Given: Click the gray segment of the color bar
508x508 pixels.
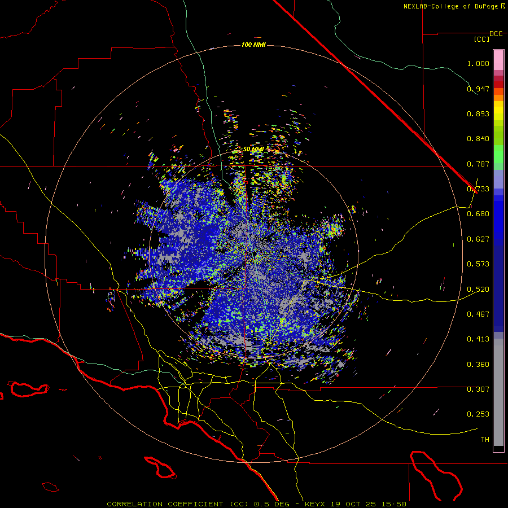Looking at the screenshot, I should click(x=498, y=392).
